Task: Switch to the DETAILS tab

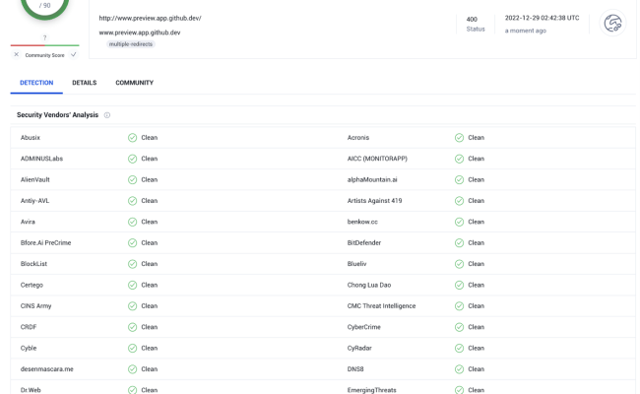Action: tap(85, 83)
